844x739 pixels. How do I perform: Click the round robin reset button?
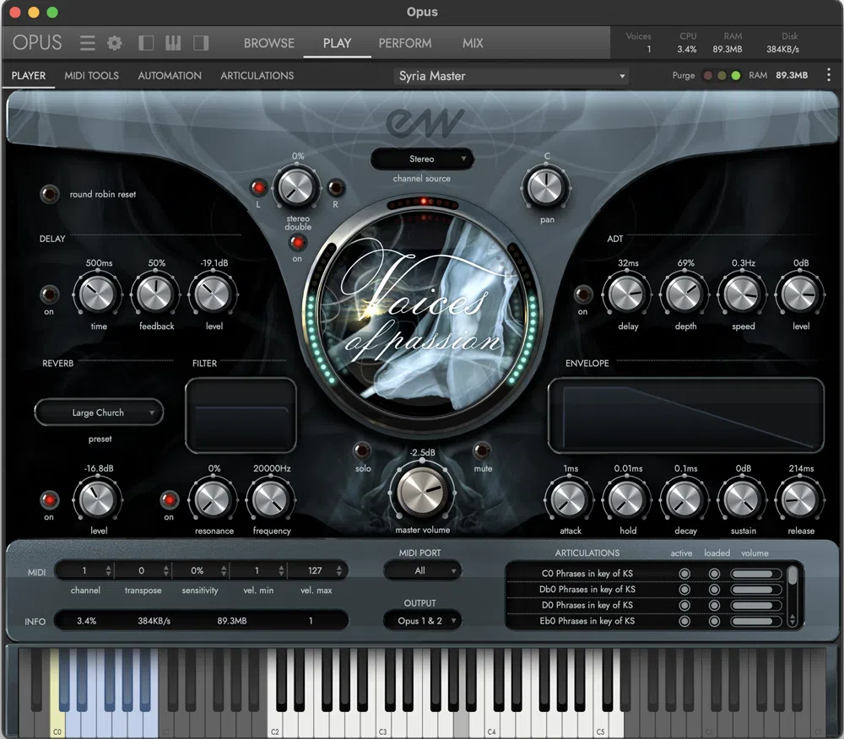[51, 194]
